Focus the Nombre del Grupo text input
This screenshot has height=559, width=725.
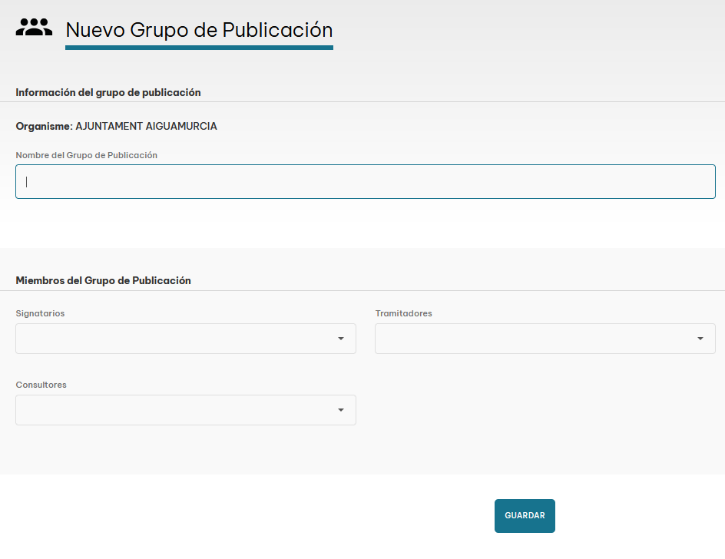[x=366, y=182]
